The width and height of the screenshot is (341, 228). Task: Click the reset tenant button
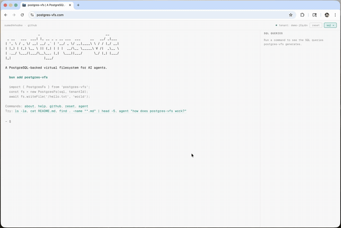pos(316,26)
